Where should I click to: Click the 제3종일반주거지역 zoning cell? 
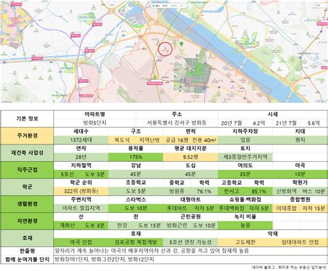pyautogui.click(x=245, y=157)
